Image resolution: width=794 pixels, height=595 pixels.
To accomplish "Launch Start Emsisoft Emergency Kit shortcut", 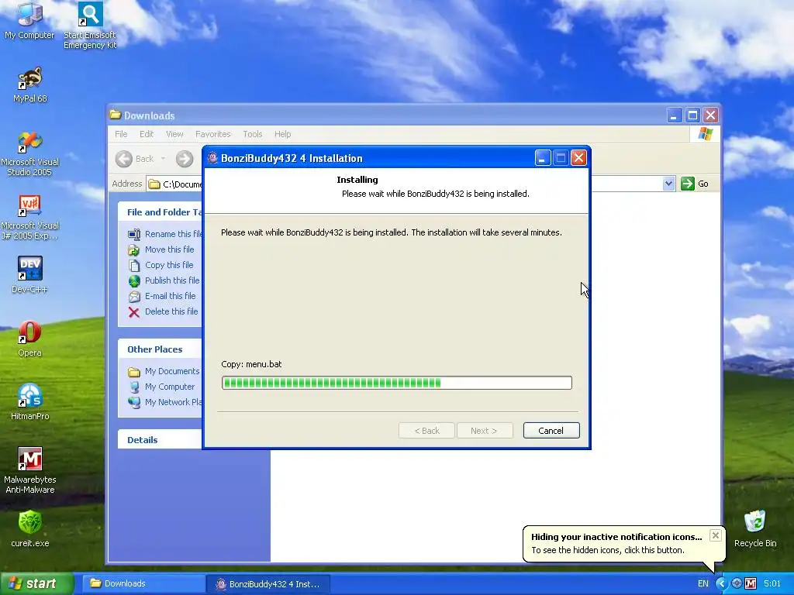I will 90,24.
